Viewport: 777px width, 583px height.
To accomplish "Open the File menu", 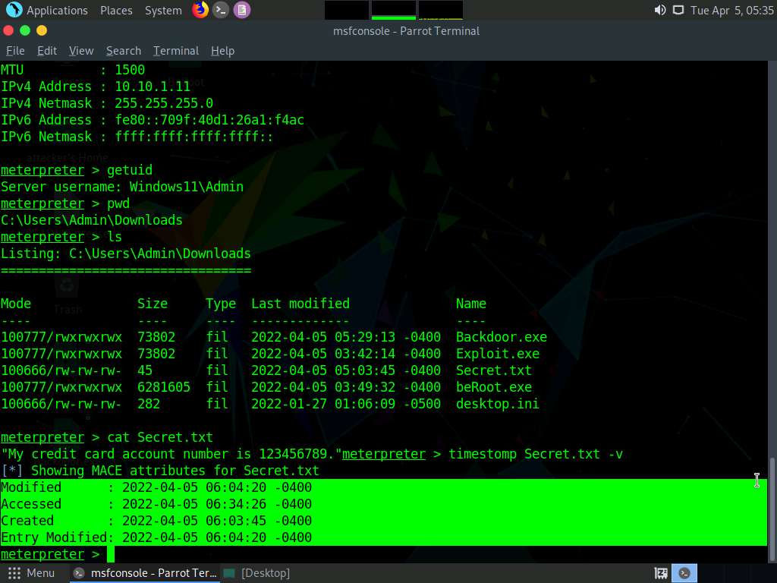I will [x=15, y=50].
